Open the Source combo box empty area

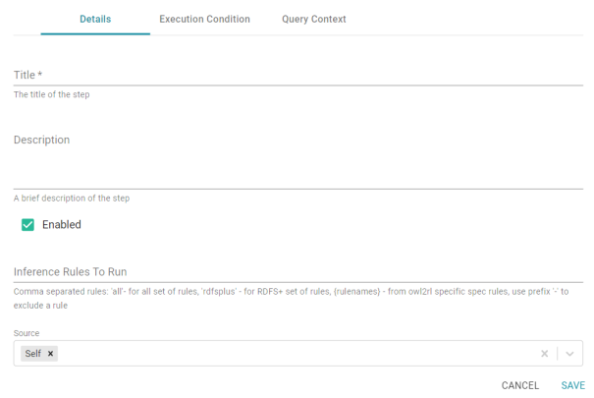(297, 354)
